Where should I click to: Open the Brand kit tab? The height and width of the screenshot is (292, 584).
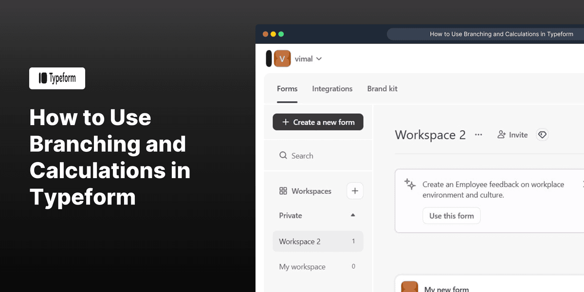pyautogui.click(x=382, y=89)
